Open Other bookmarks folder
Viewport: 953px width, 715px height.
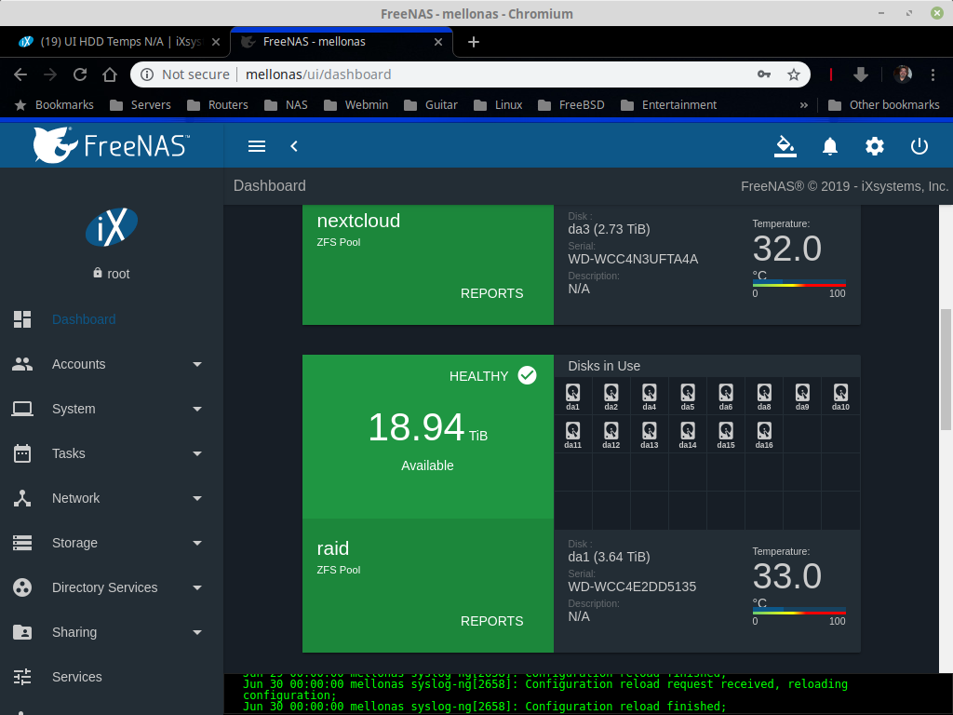[884, 105]
